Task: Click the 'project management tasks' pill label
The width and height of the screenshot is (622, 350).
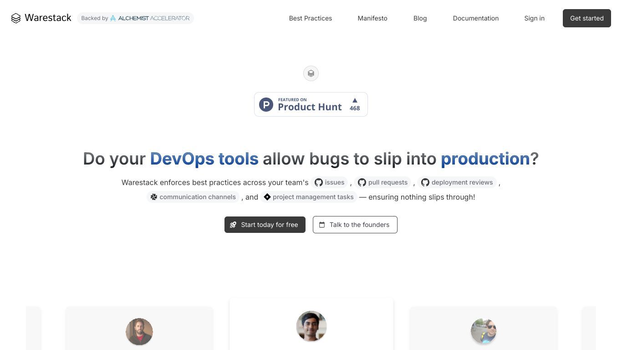Action: [309, 197]
